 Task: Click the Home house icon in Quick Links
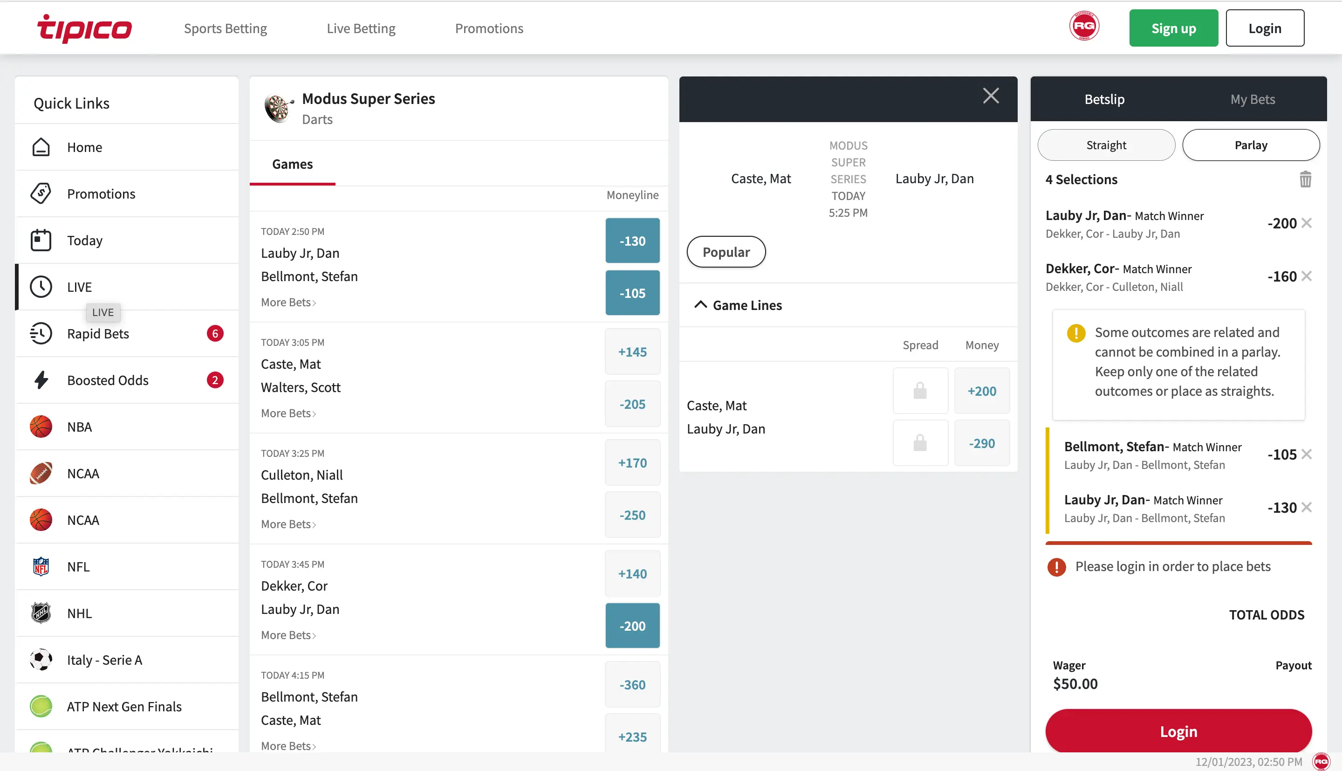click(x=41, y=147)
